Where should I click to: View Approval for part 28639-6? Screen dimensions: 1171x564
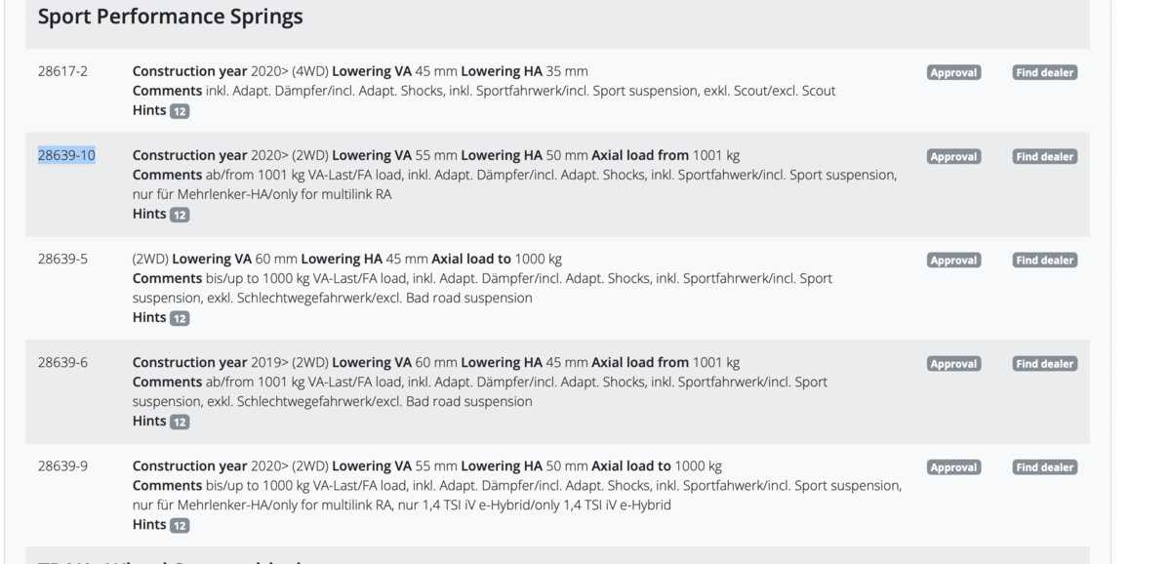pyautogui.click(x=953, y=364)
